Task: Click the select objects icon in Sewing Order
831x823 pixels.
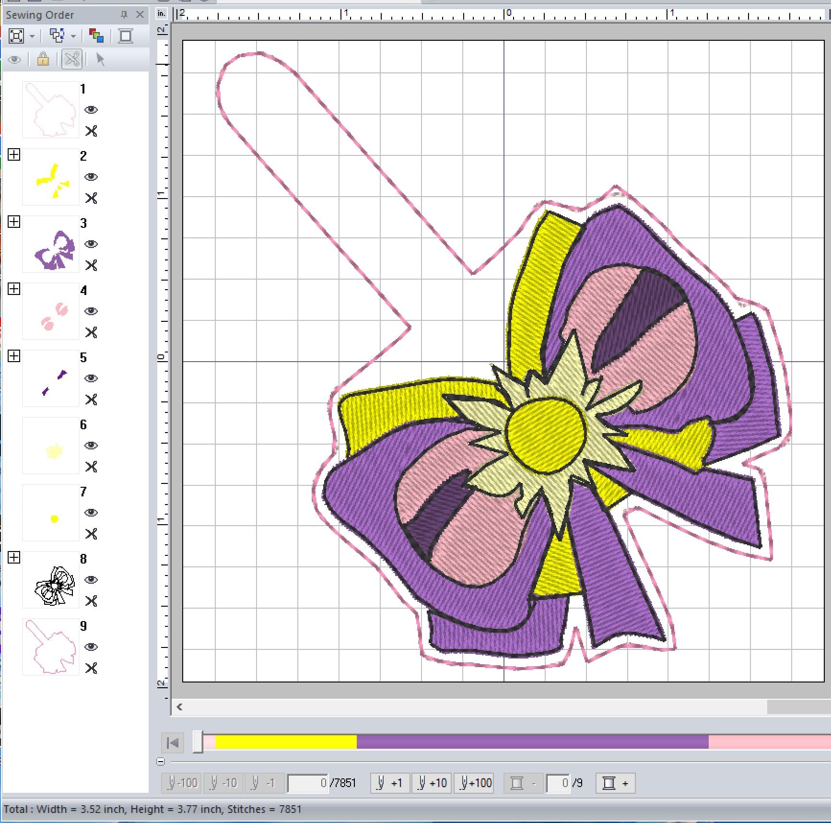Action: (57, 36)
